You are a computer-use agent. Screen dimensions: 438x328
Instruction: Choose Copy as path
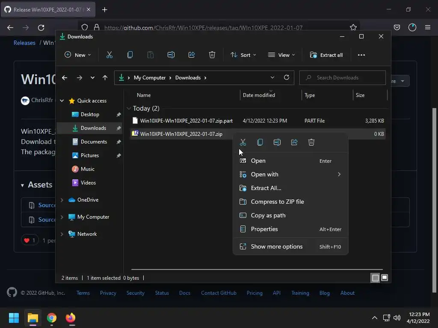(x=290, y=216)
